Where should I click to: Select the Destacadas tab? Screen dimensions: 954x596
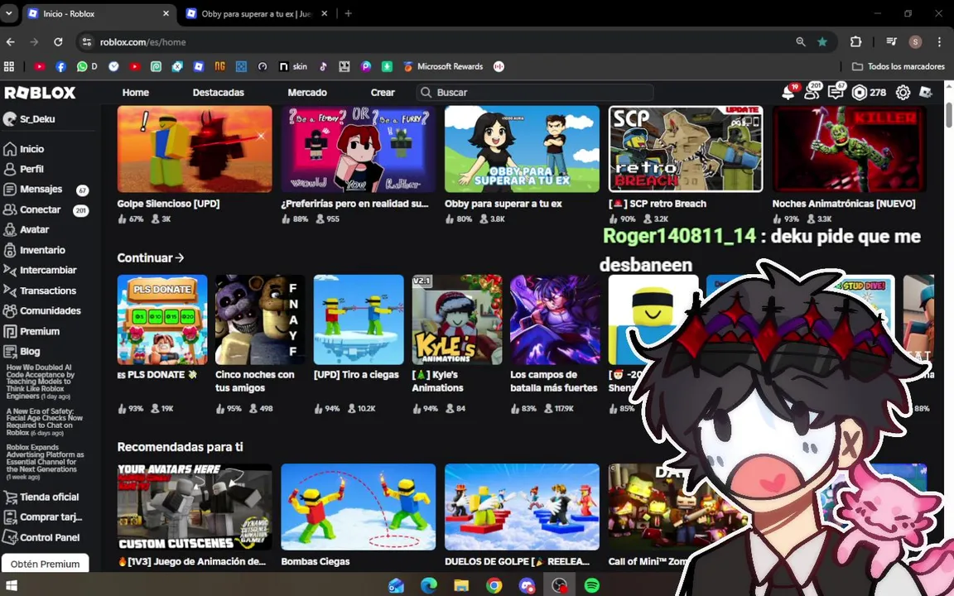(x=219, y=93)
